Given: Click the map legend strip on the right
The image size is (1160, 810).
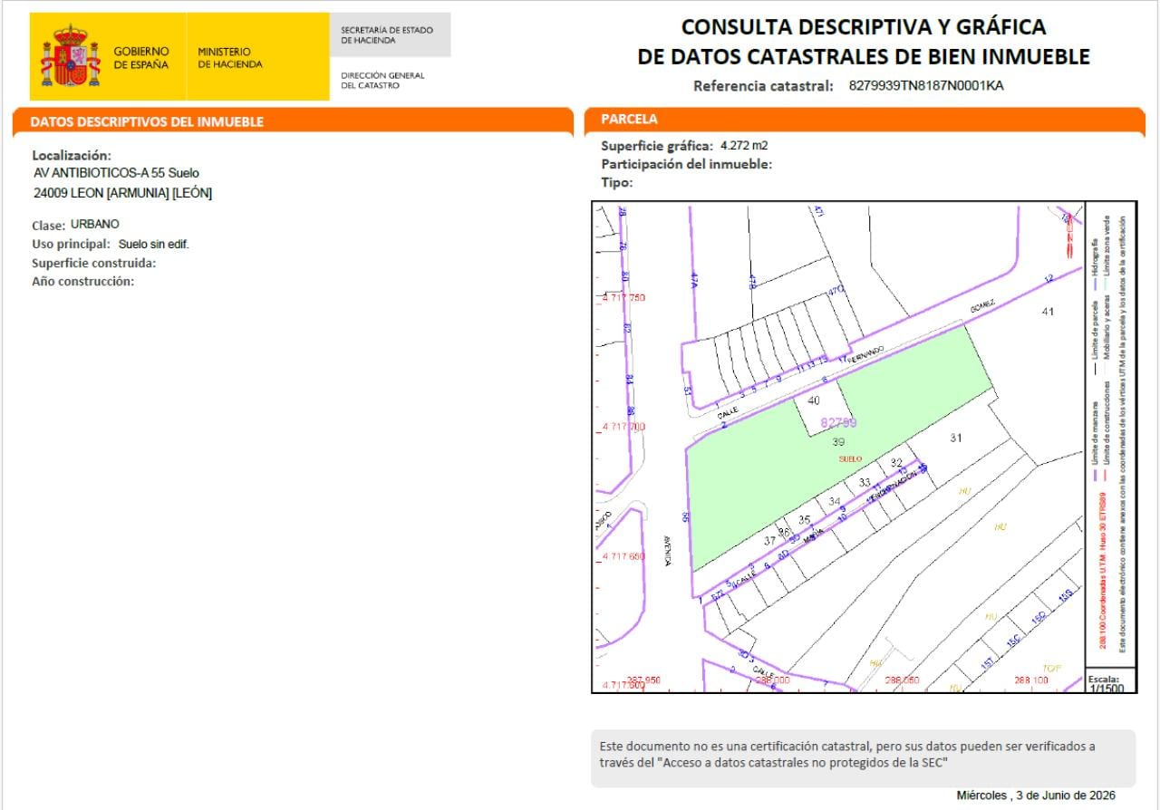Looking at the screenshot, I should (1110, 435).
